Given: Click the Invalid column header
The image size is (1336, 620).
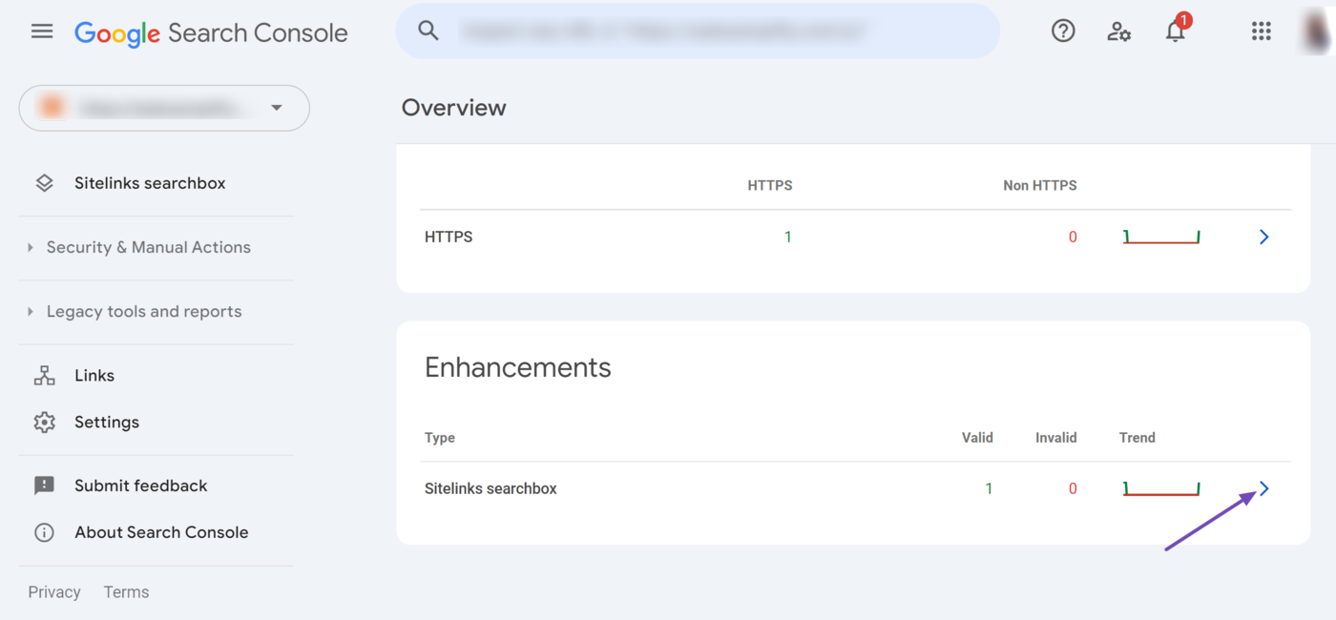Looking at the screenshot, I should tap(1056, 438).
